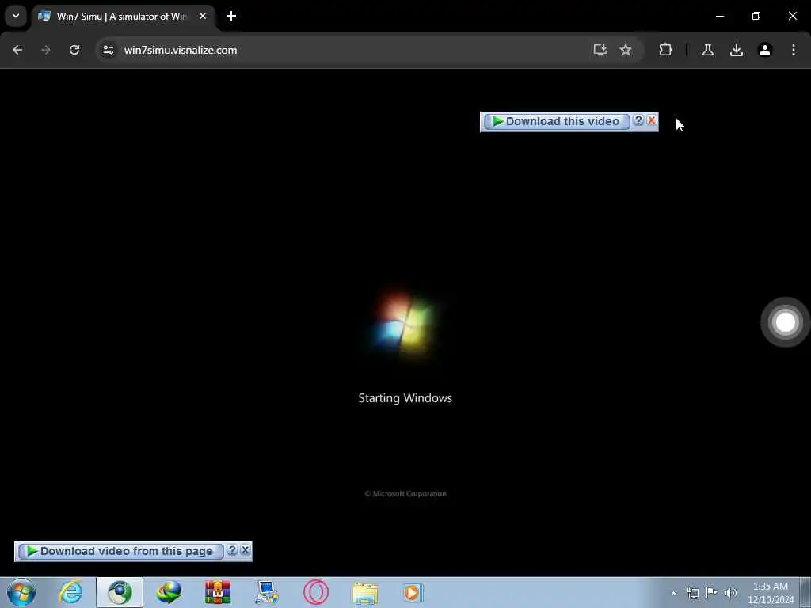Launch Opera browser from taskbar
The width and height of the screenshot is (811, 608).
[316, 592]
